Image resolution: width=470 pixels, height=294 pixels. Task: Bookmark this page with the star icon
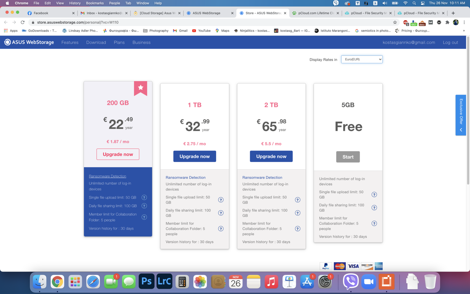coord(395,22)
